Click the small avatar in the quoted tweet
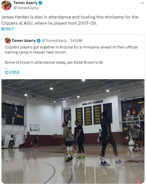This screenshot has width=146, height=184. tap(8, 41)
